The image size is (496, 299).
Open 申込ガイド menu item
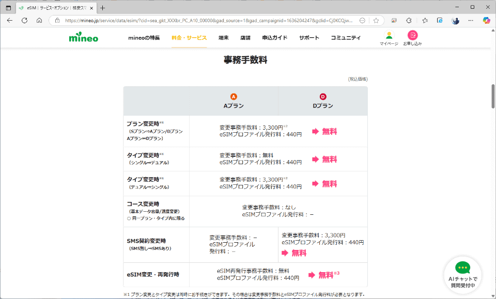[275, 38]
